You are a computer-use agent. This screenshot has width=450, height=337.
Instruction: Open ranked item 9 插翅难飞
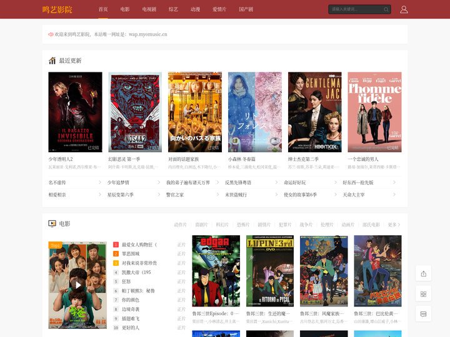coord(131,318)
